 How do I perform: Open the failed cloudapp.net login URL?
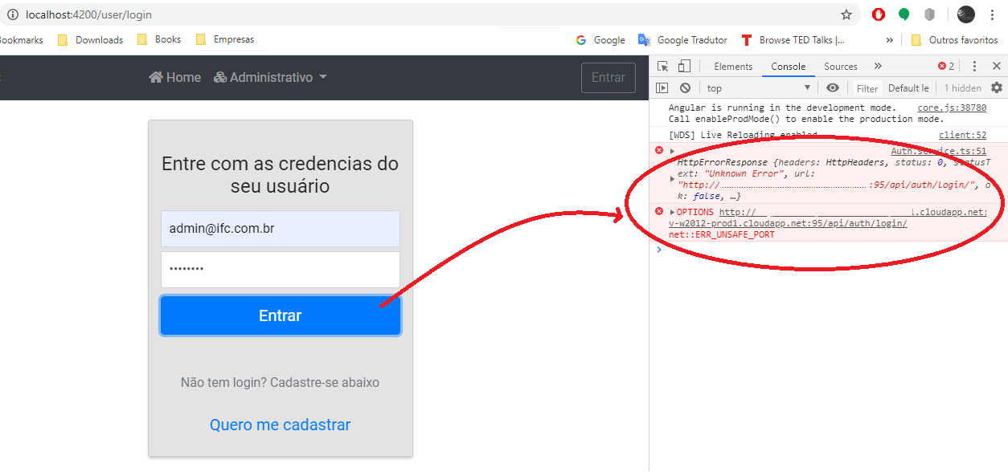[x=827, y=218]
